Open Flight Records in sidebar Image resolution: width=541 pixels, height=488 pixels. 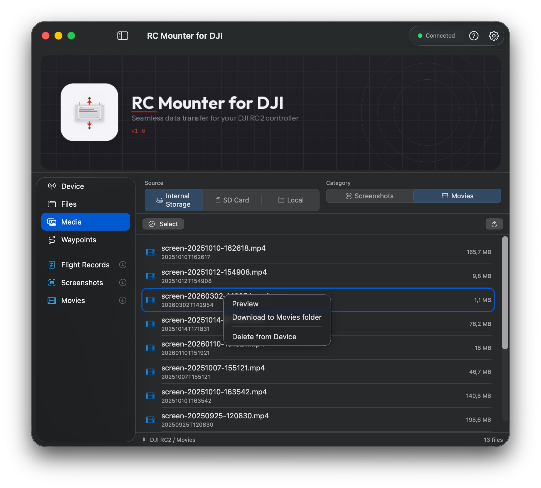pyautogui.click(x=85, y=265)
